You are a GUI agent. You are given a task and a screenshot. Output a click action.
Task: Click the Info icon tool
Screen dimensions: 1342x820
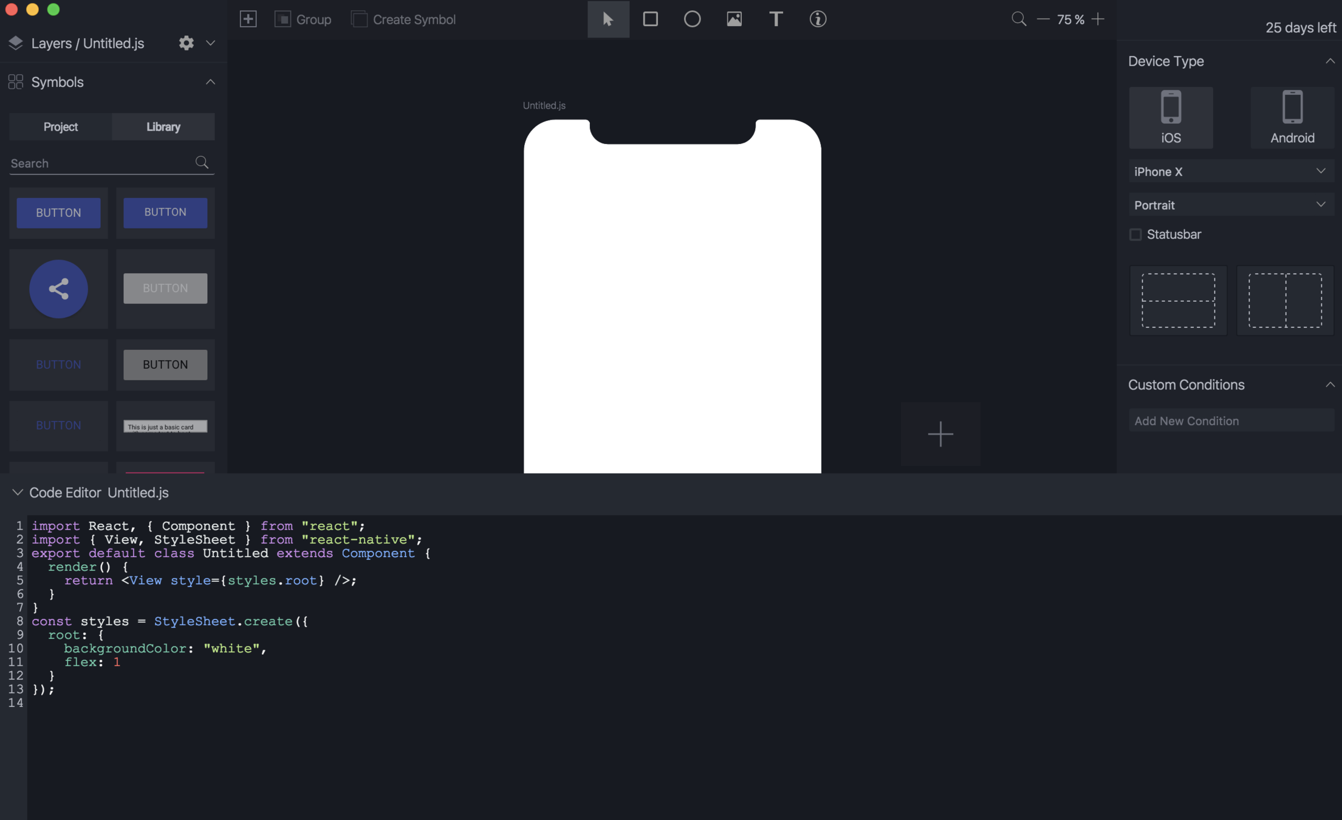(x=818, y=19)
